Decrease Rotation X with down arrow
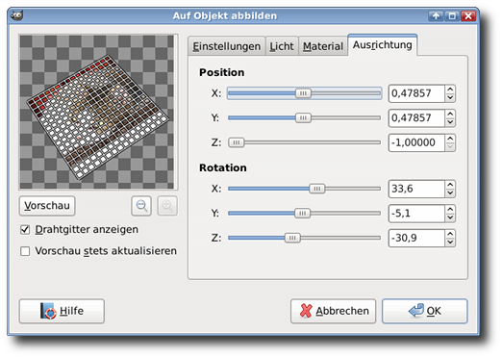This screenshot has width=502, height=358. (450, 192)
